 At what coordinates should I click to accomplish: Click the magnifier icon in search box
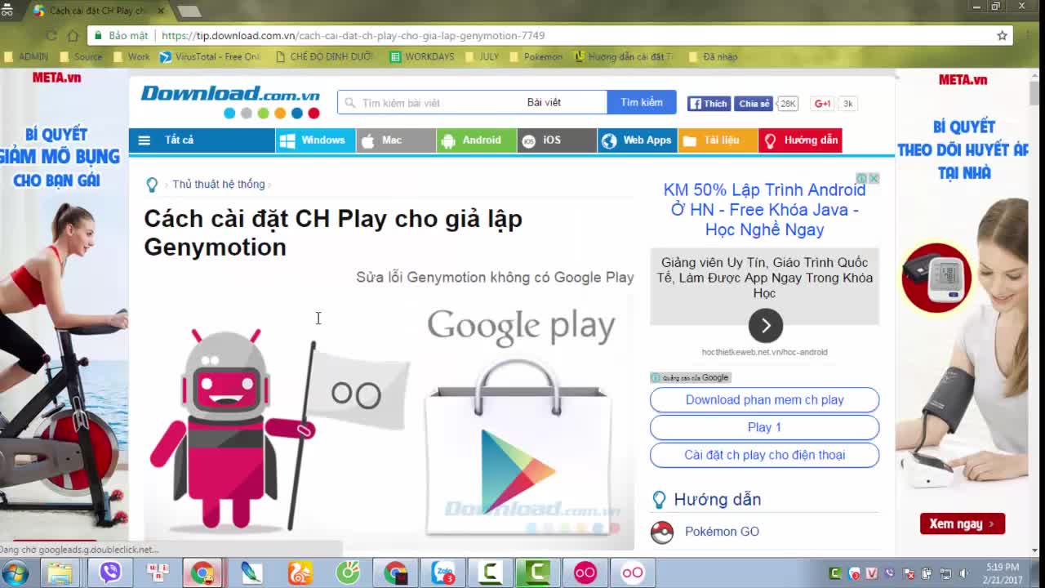point(349,103)
